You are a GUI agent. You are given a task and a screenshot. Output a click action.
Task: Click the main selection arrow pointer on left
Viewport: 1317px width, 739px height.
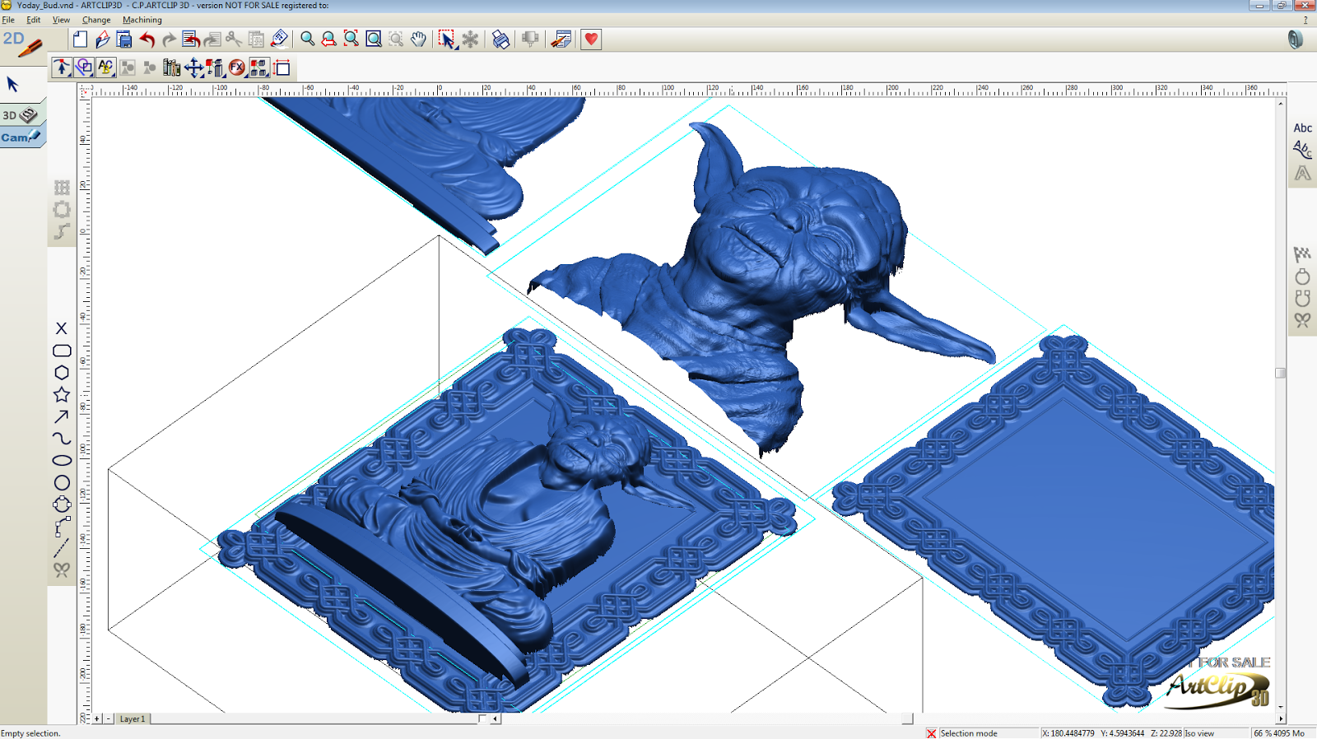coord(12,84)
